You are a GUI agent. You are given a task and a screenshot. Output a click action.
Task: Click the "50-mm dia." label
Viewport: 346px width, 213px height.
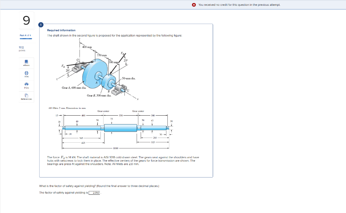pyautogui.click(x=129, y=78)
